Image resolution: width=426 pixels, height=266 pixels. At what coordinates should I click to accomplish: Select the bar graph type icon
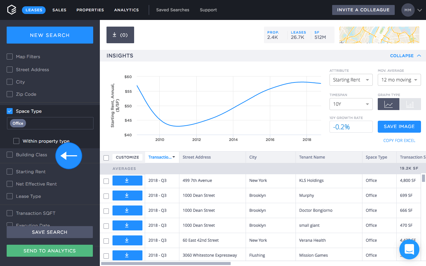click(x=410, y=104)
